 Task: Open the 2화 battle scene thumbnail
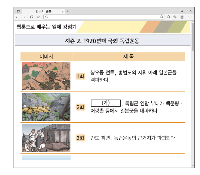click(x=46, y=107)
